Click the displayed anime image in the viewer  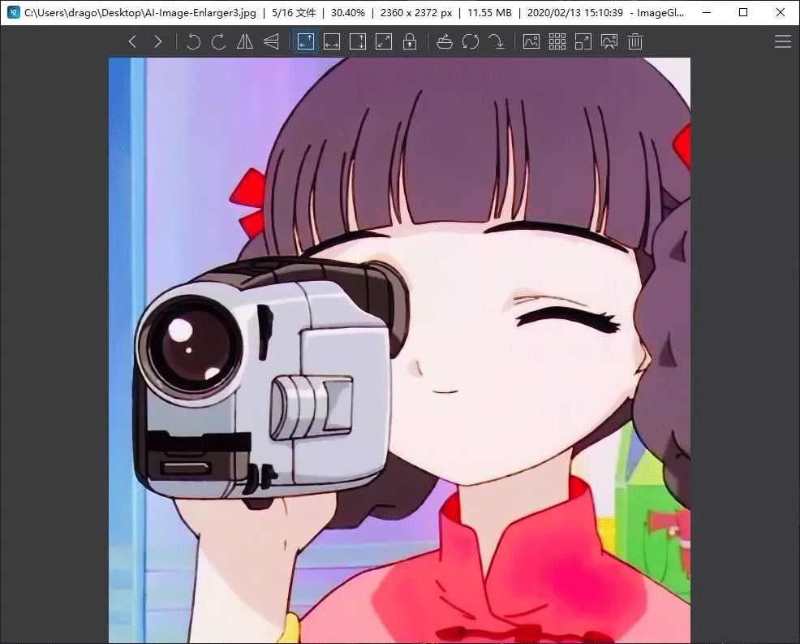click(399, 350)
